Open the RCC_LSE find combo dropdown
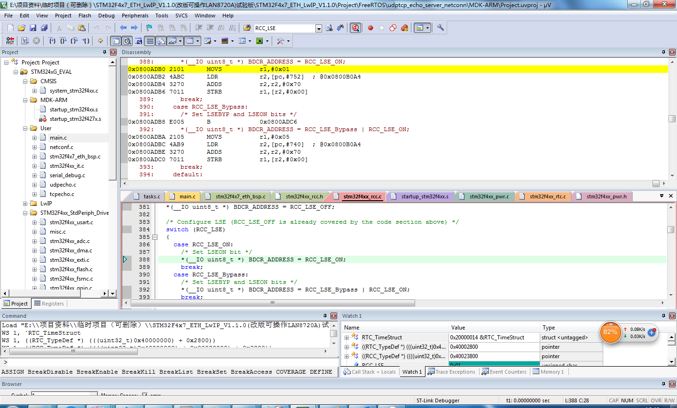The image size is (677, 408). [319, 29]
